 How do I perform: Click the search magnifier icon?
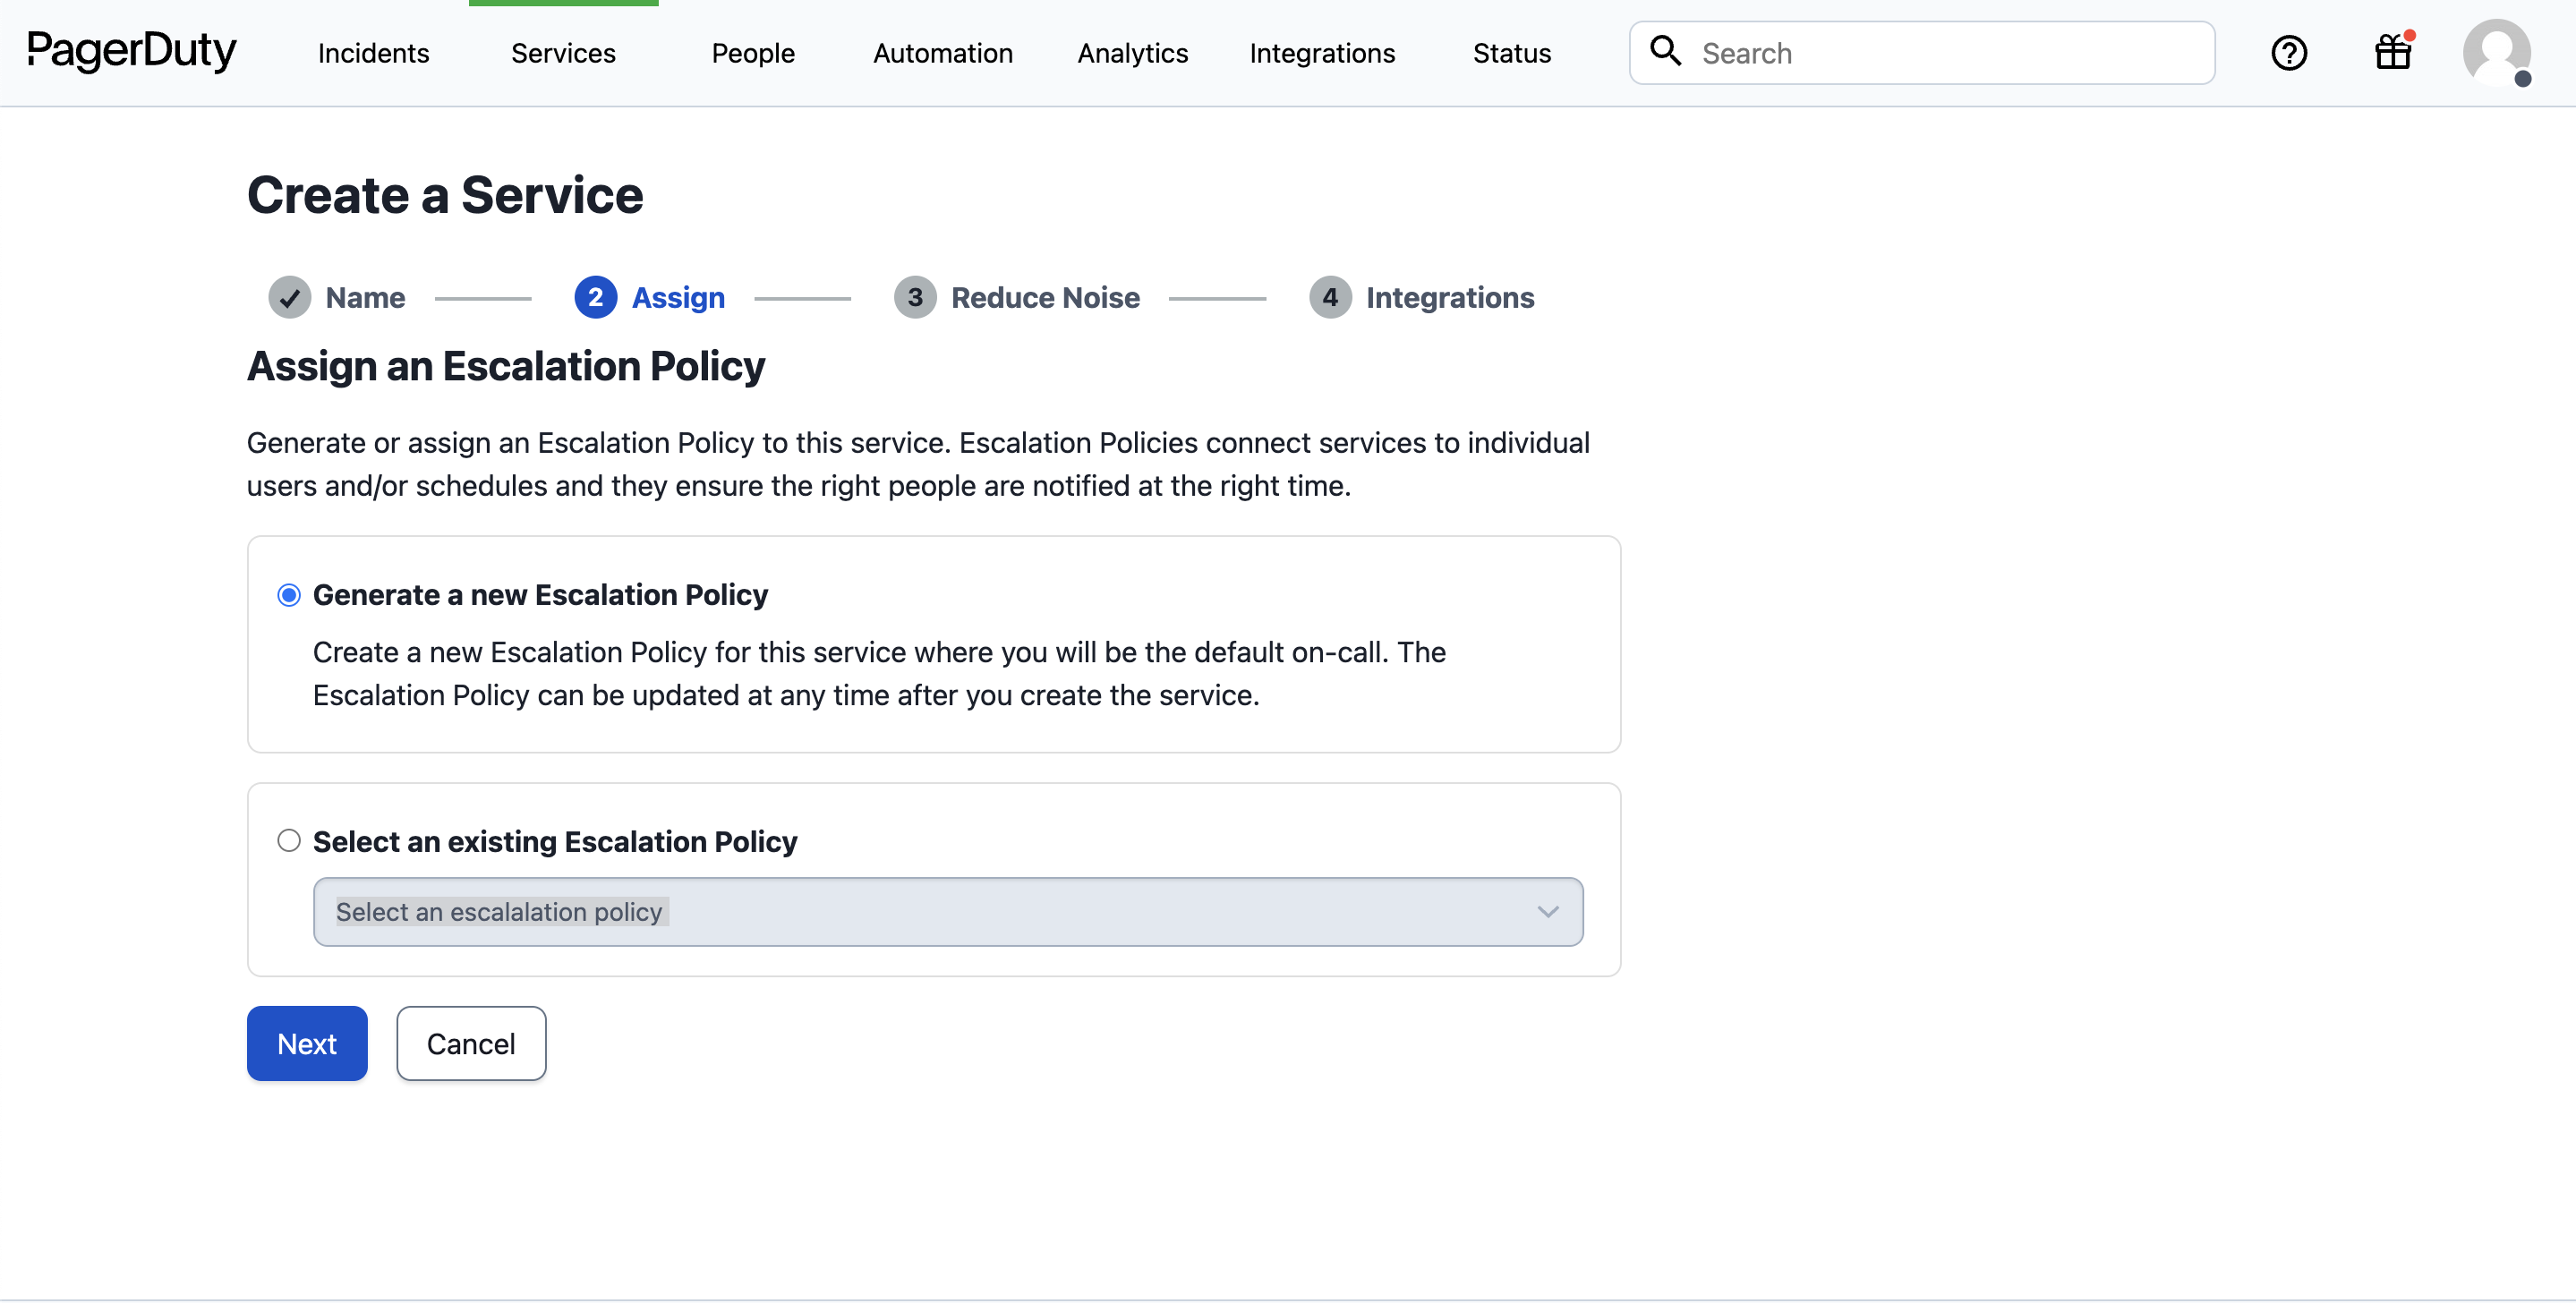click(1665, 51)
